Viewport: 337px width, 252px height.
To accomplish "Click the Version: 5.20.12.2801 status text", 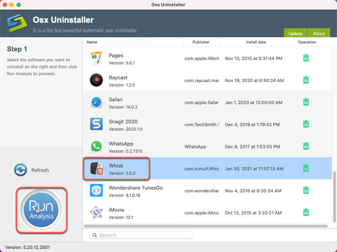I will click(x=28, y=247).
